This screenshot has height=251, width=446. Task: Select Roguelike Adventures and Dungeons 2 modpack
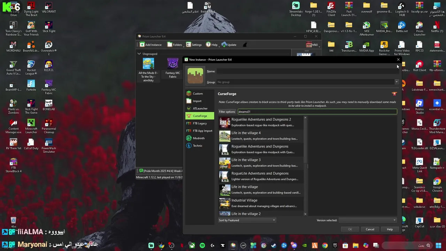point(261,122)
